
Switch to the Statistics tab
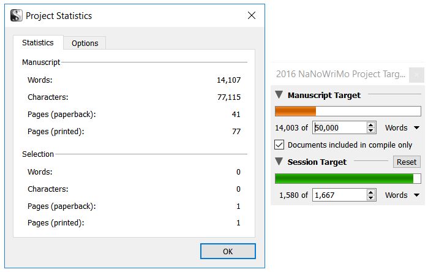(38, 43)
